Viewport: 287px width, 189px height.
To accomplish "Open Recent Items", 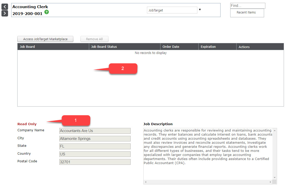I will pos(247,12).
